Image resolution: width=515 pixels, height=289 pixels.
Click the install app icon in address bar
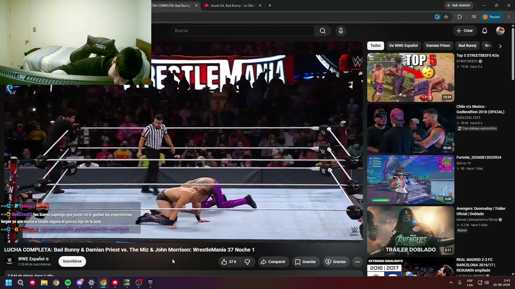click(437, 17)
